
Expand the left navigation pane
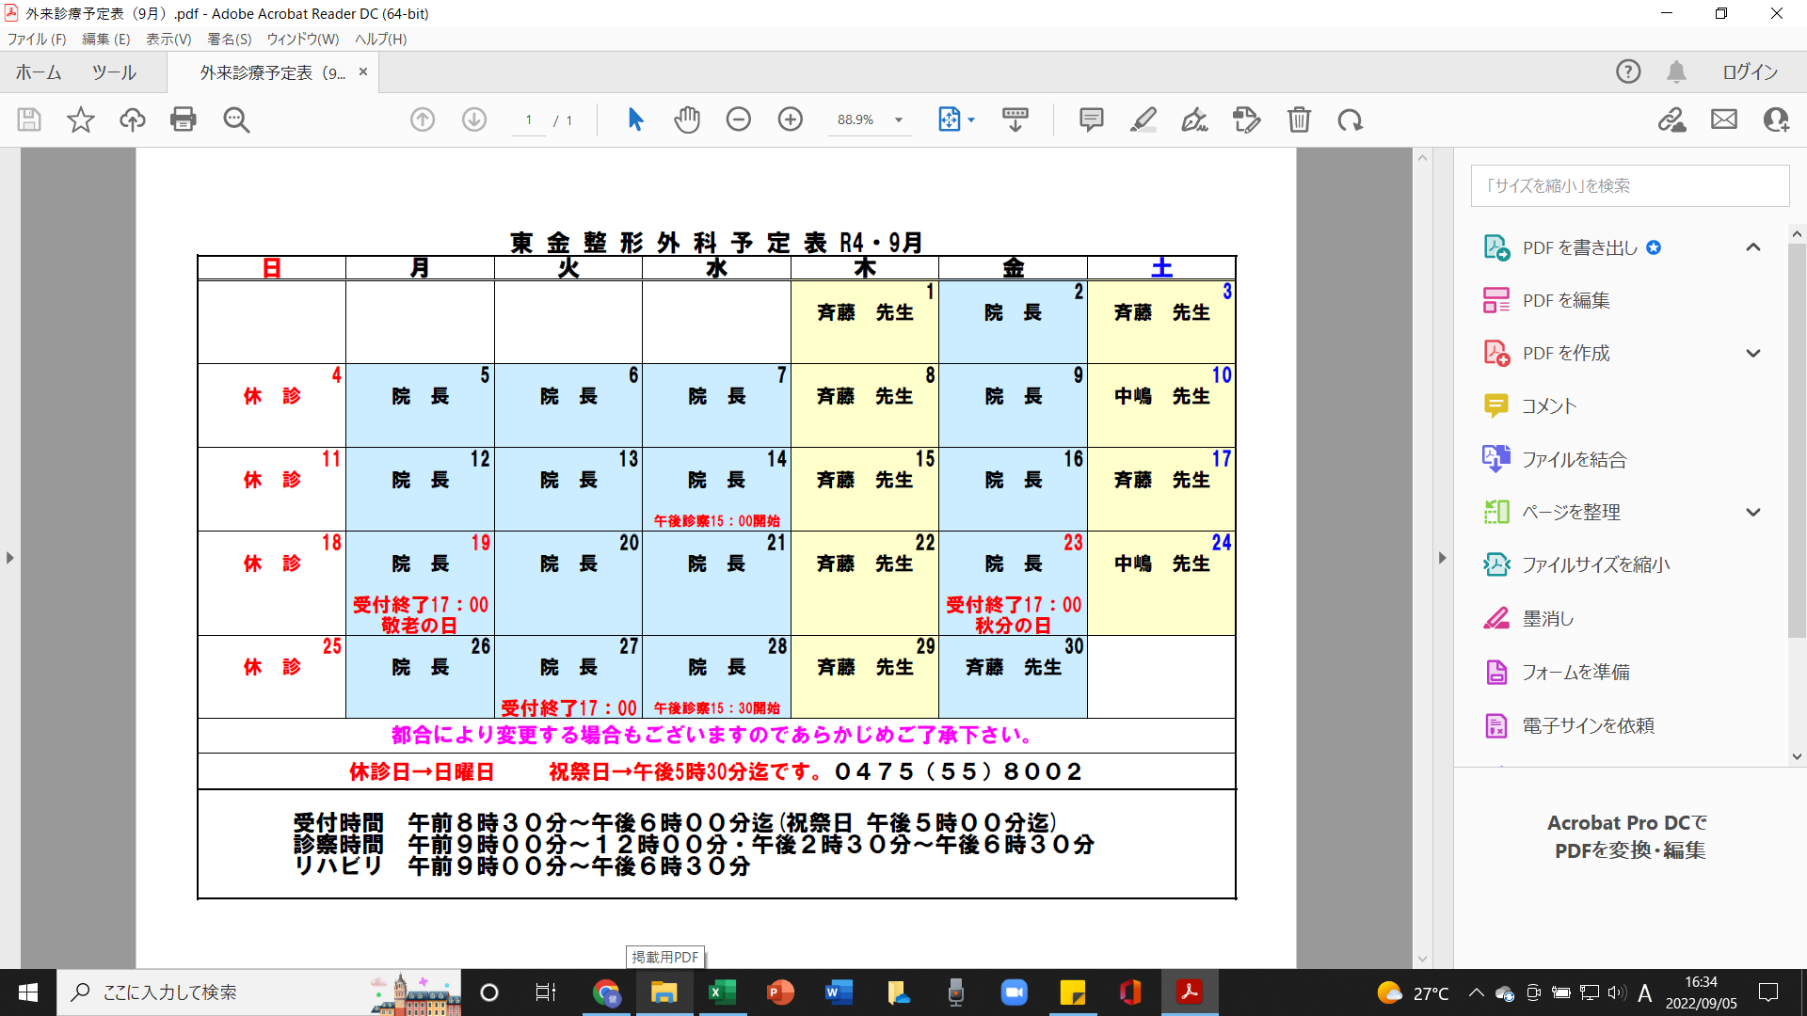(x=10, y=558)
